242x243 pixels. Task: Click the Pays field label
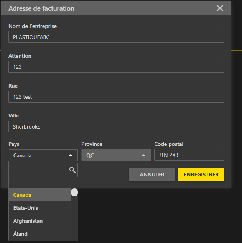pyautogui.click(x=14, y=144)
